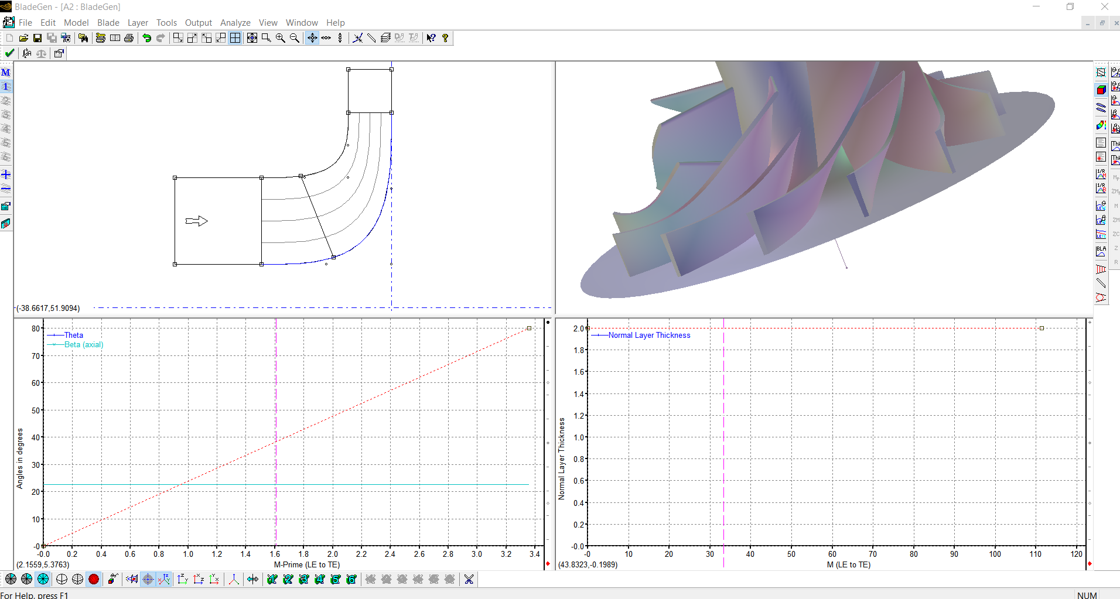1120x599 pixels.
Task: Select the zoom out magnifier tool
Action: [x=295, y=38]
